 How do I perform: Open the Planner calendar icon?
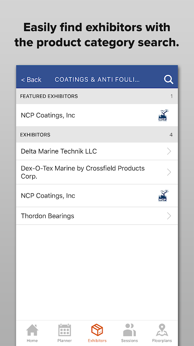64,330
